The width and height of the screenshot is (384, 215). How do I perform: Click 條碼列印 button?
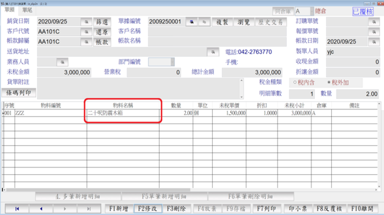pyautogui.click(x=18, y=93)
